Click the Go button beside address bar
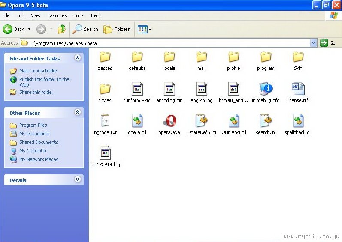This screenshot has height=242, width=342. click(328, 43)
